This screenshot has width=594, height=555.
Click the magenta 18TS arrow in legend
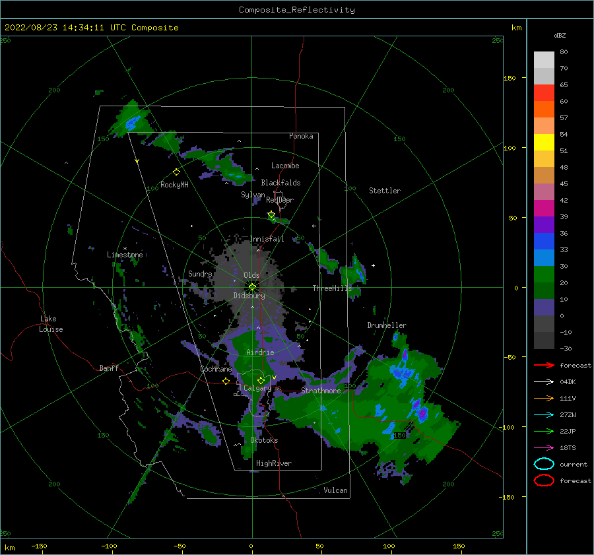pos(544,448)
